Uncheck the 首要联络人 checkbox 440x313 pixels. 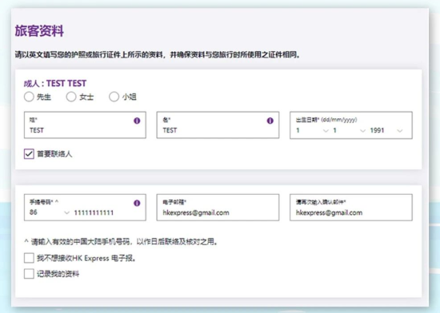pos(29,153)
